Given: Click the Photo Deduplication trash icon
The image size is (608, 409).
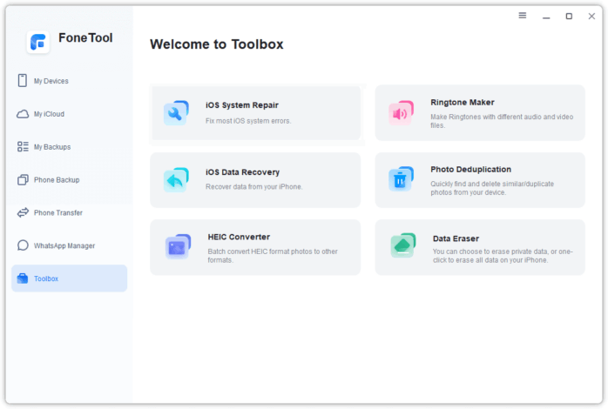Looking at the screenshot, I should 401,179.
